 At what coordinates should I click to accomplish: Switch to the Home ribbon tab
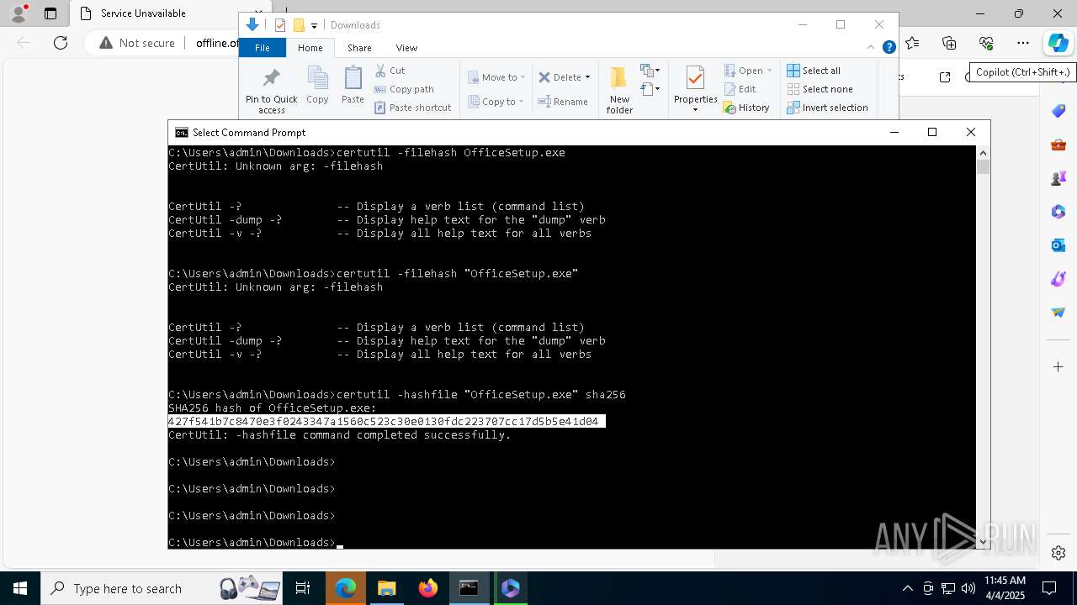[x=310, y=48]
